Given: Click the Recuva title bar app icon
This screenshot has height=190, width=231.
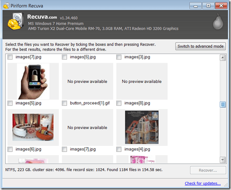Looking at the screenshot, I should click(x=6, y=6).
